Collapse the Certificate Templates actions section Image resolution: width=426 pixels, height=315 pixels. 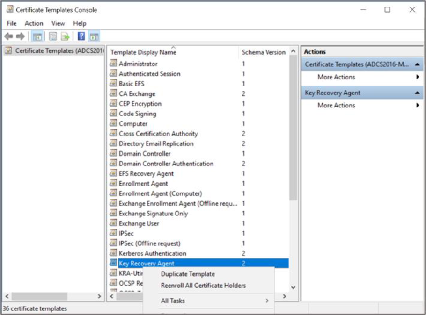pos(417,64)
